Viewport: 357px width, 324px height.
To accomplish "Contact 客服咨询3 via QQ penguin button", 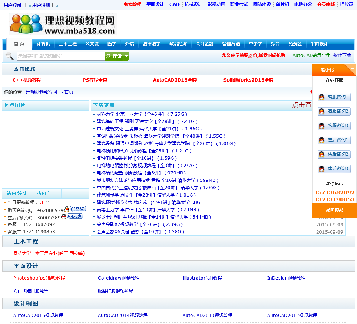I will 334,126.
